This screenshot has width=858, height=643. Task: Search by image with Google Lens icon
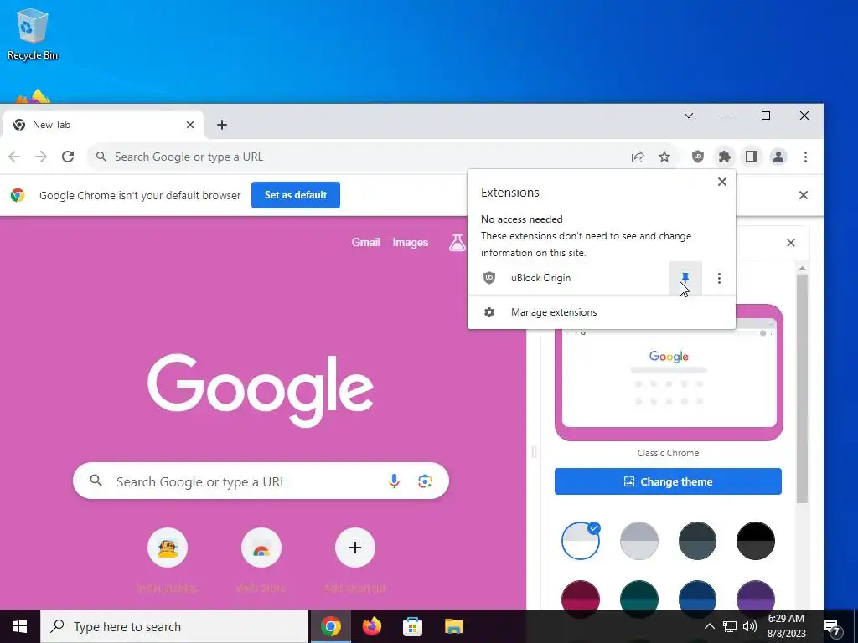click(x=425, y=481)
